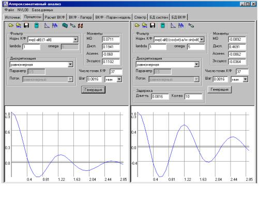
Task: Switch to the БД ВКФ tab
Action: (x=178, y=18)
